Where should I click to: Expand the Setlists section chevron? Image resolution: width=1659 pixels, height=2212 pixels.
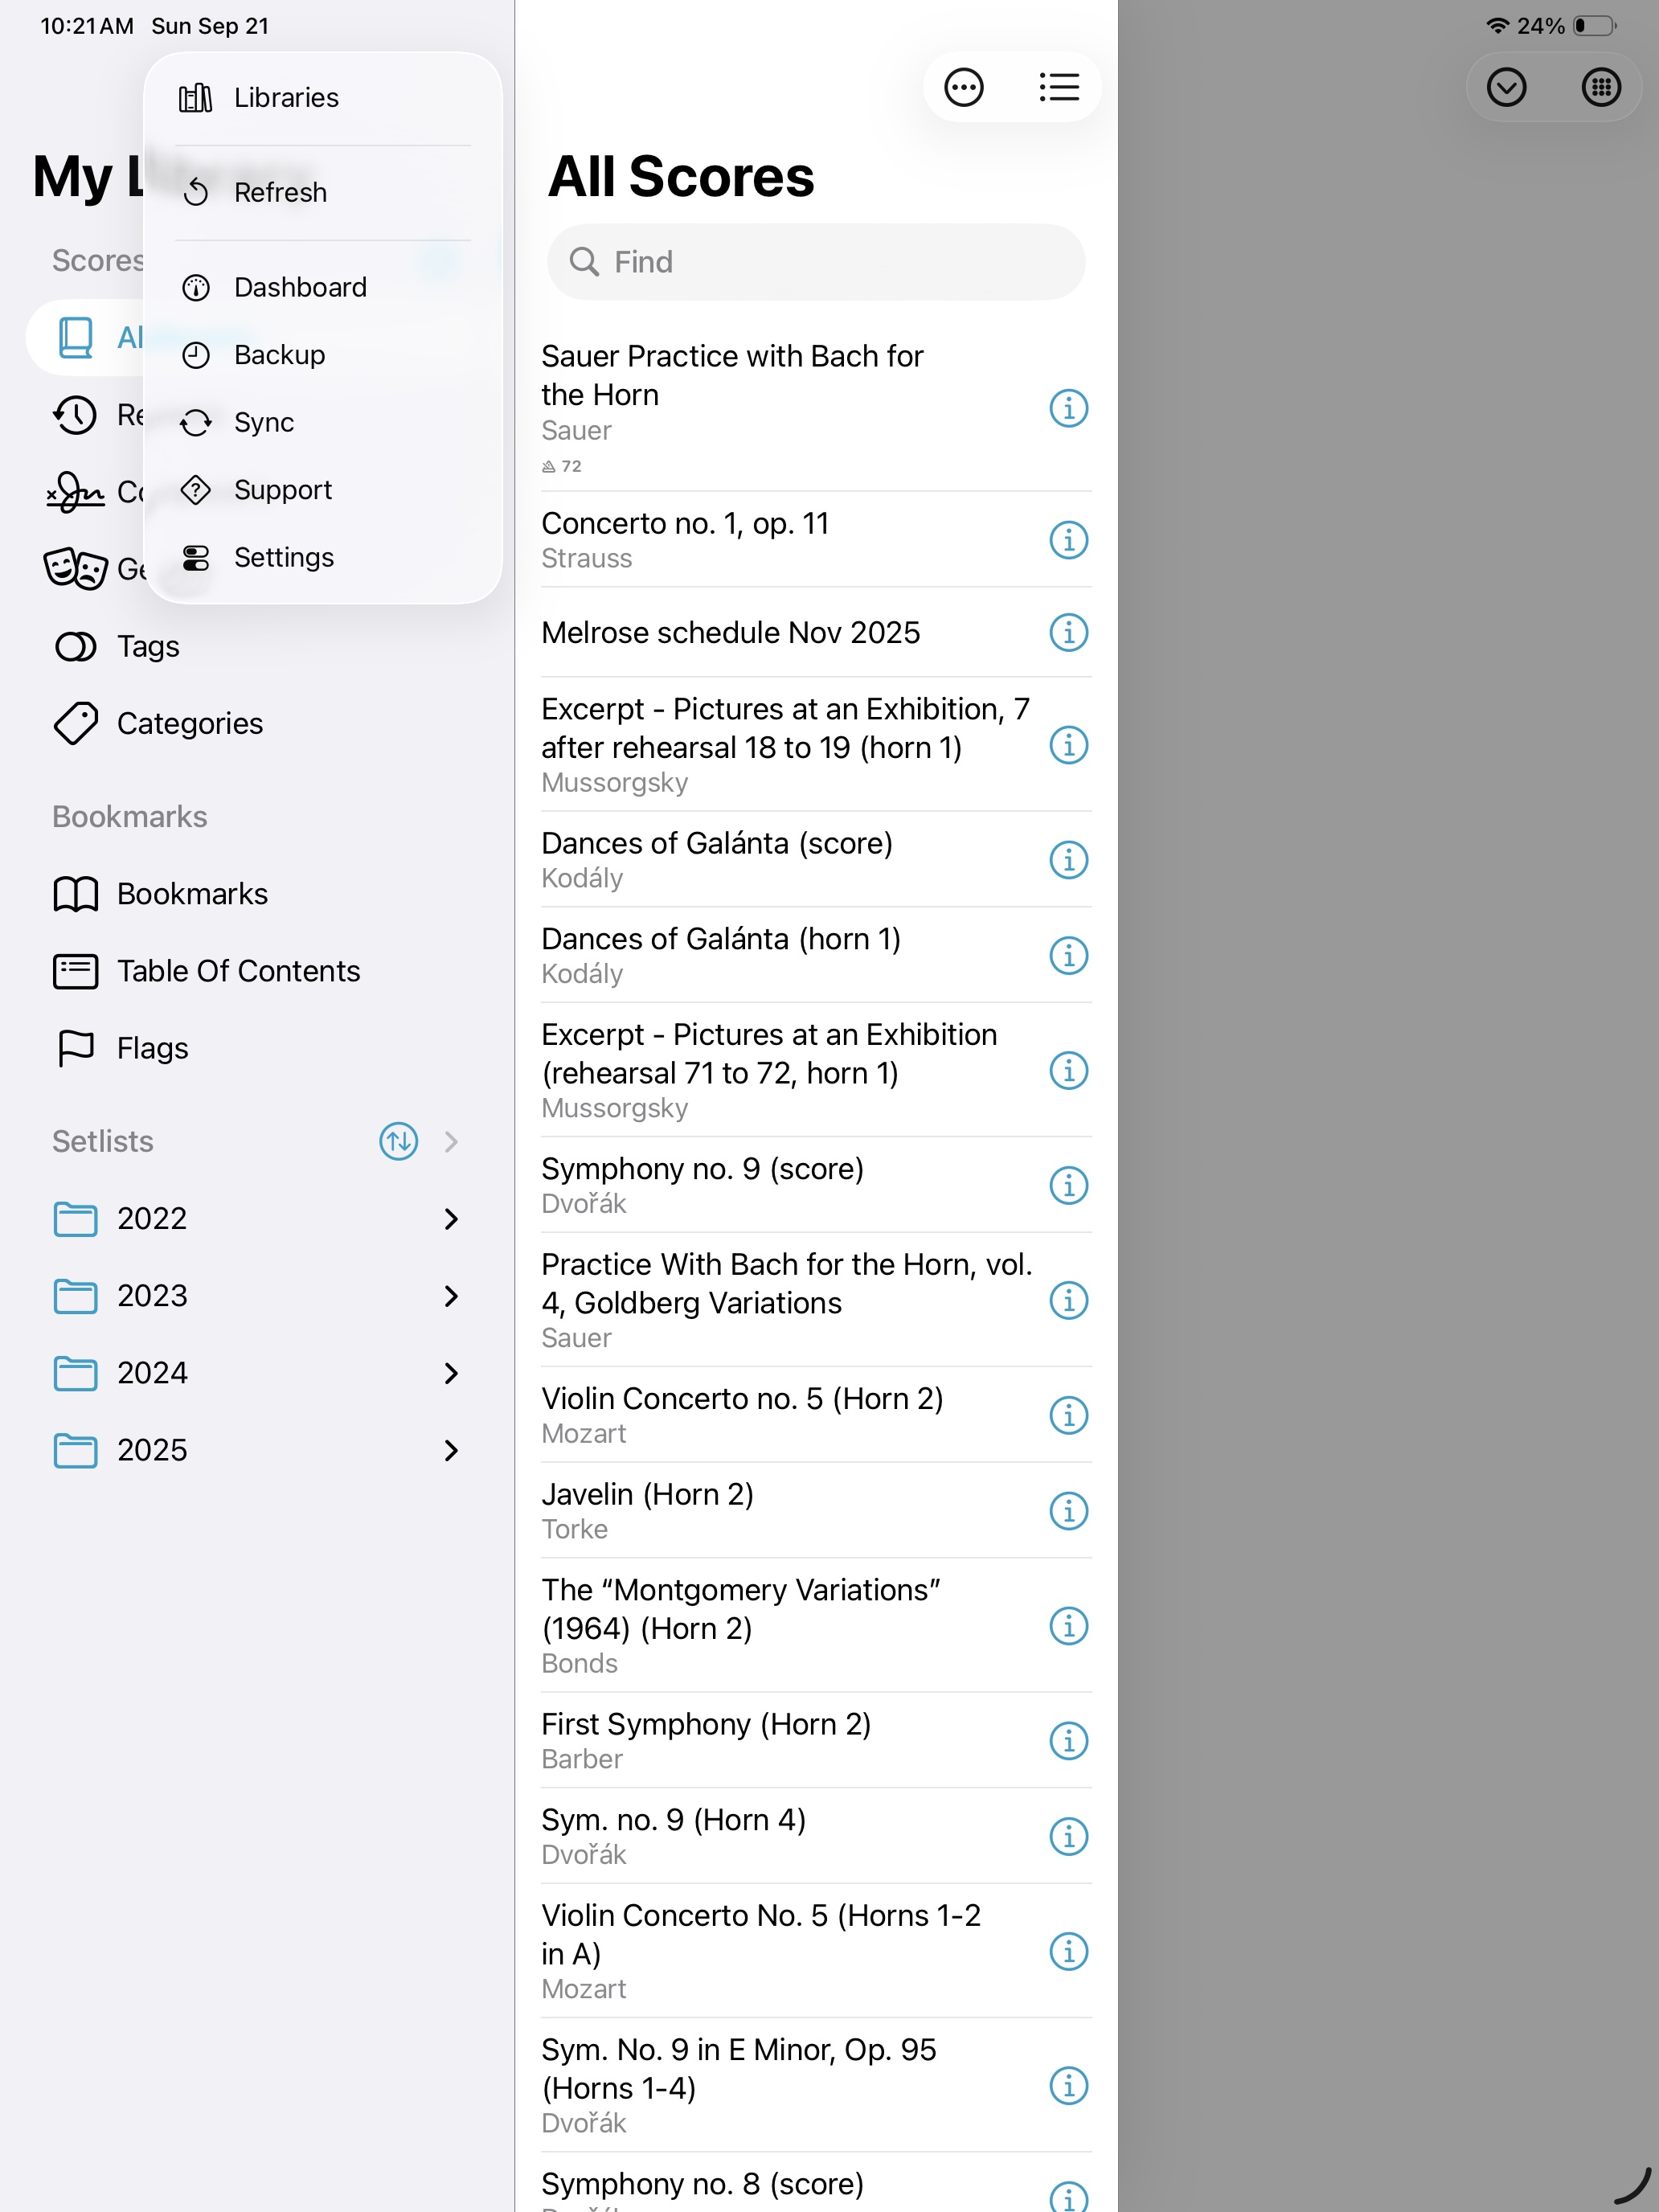tap(451, 1141)
